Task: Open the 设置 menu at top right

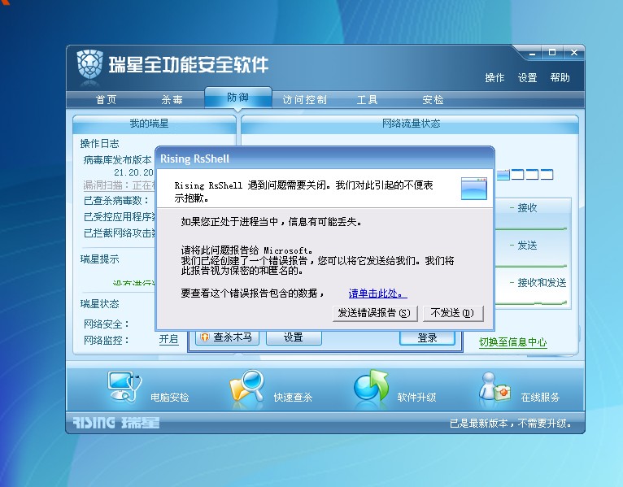Action: pyautogui.click(x=527, y=77)
